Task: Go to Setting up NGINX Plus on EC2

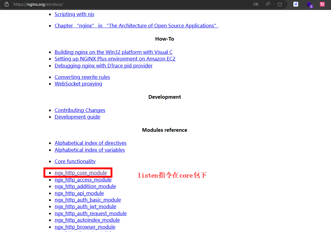Action: coord(115,59)
